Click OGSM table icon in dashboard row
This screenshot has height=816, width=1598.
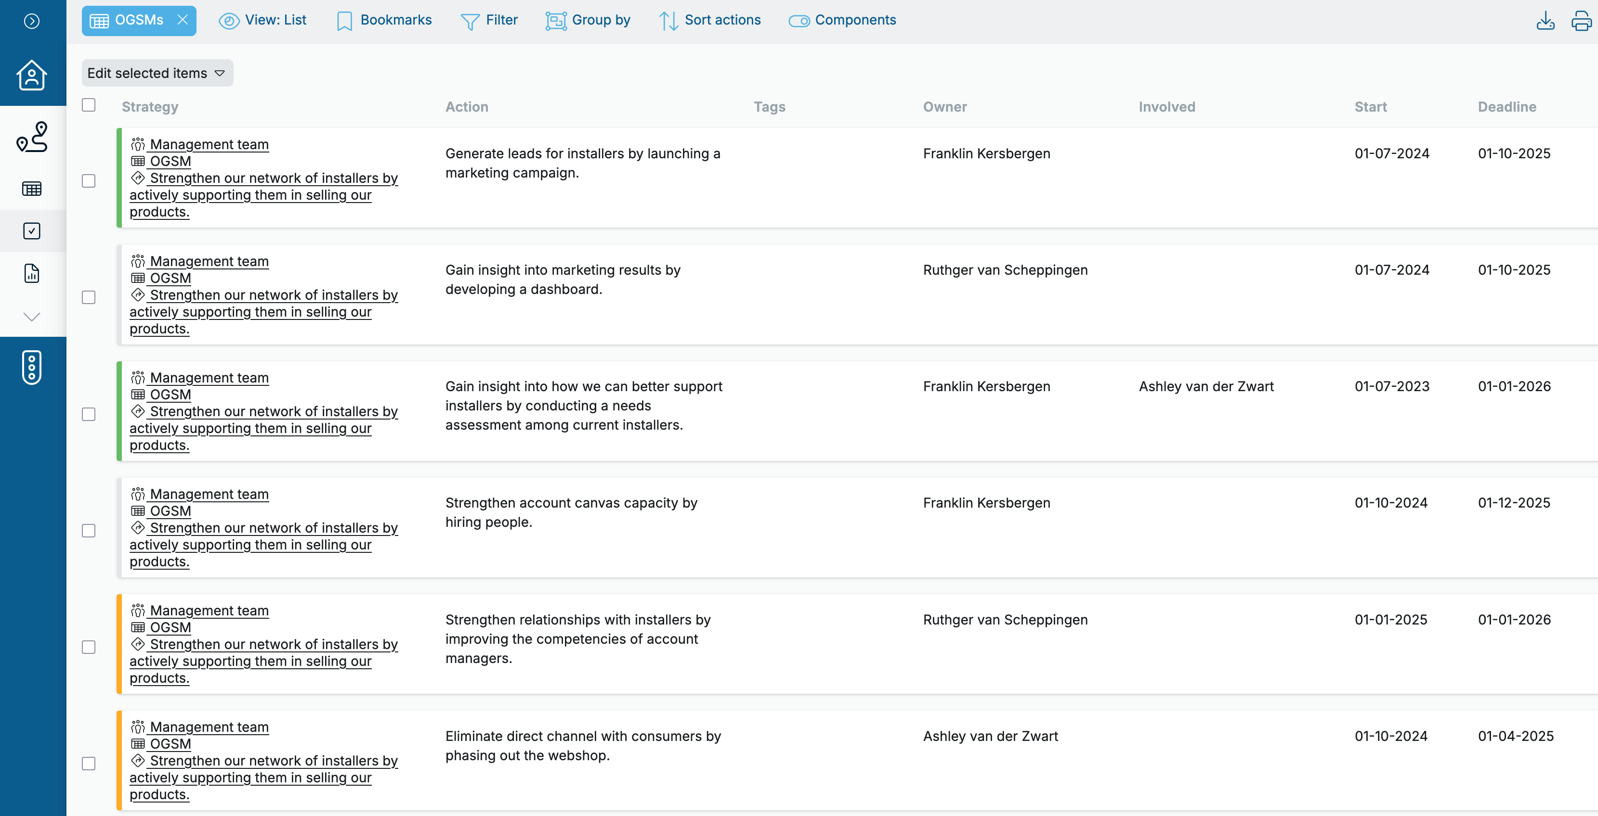[138, 278]
